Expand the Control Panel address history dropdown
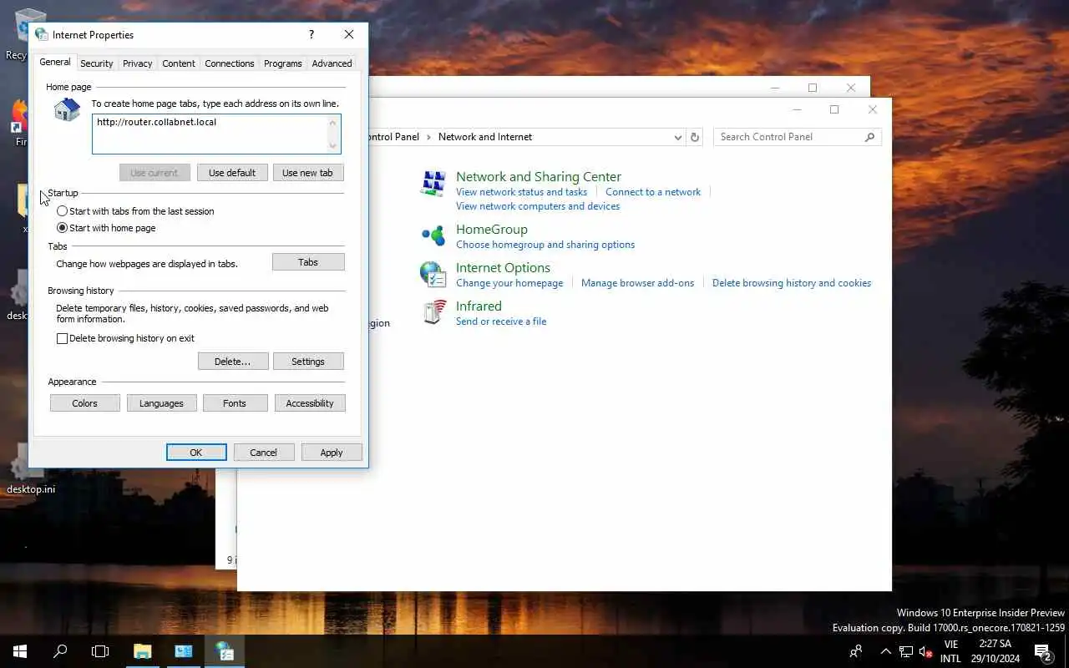Image resolution: width=1069 pixels, height=668 pixels. 678,137
